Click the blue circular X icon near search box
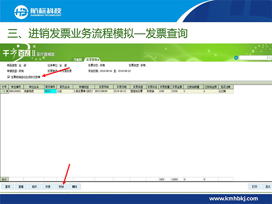The image size is (272, 204). pyautogui.click(x=236, y=58)
